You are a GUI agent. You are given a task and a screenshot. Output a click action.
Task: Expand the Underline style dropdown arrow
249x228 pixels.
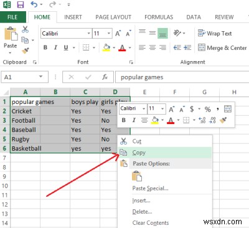(x=73, y=48)
